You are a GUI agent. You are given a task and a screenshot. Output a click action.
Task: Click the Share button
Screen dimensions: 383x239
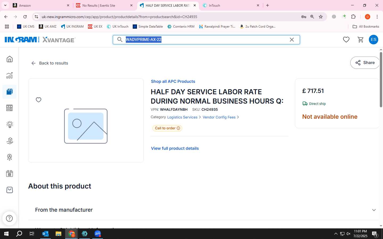click(x=365, y=63)
